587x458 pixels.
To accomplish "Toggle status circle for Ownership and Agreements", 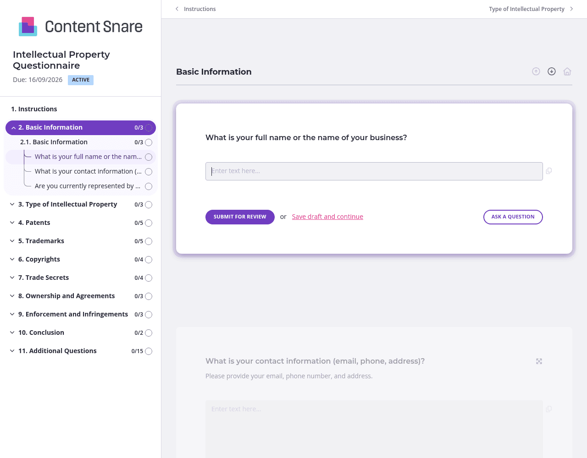I will coord(149,296).
